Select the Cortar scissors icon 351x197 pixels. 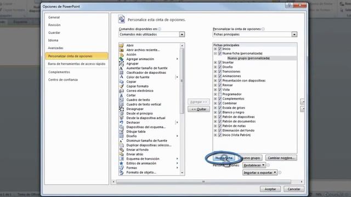coord(121,95)
